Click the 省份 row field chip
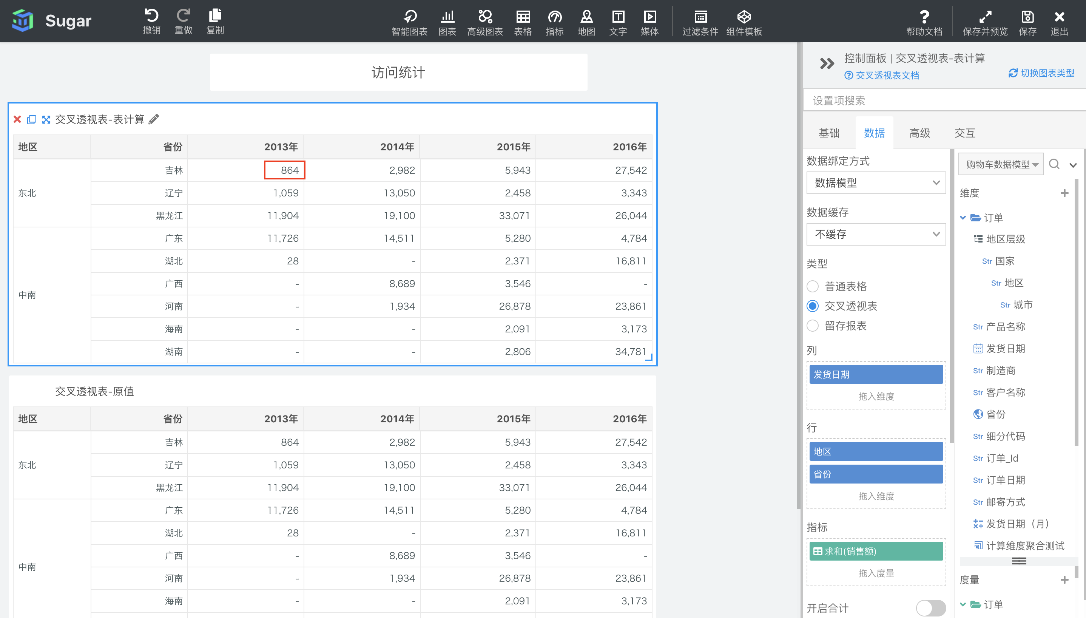Viewport: 1086px width, 618px height. pyautogui.click(x=876, y=474)
